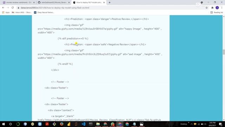Open the clock showing 3:05 PM

pyautogui.click(x=212, y=124)
